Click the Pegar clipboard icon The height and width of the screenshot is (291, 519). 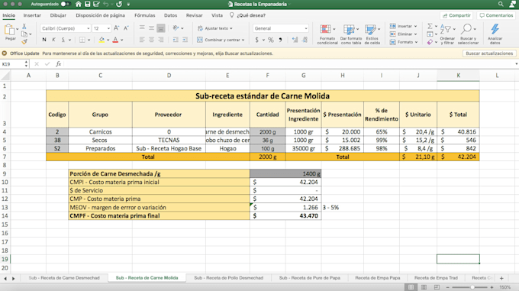9,30
